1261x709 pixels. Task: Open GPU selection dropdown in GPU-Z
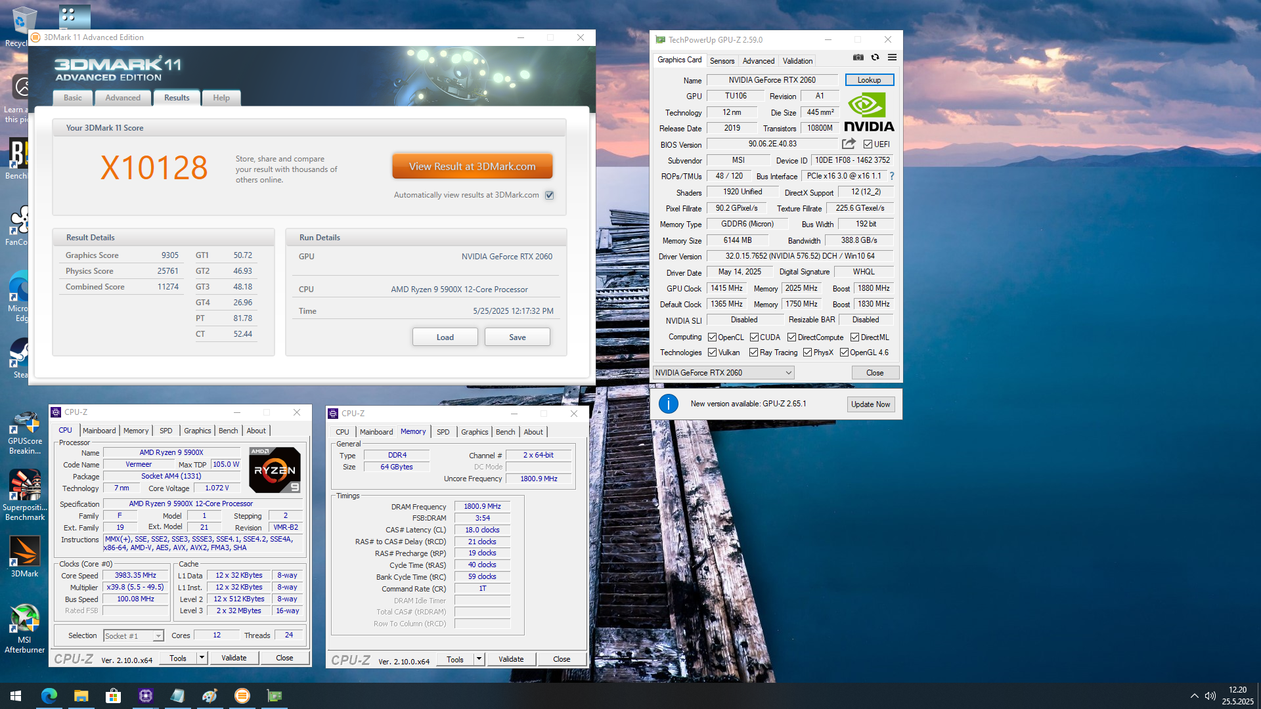coord(723,373)
